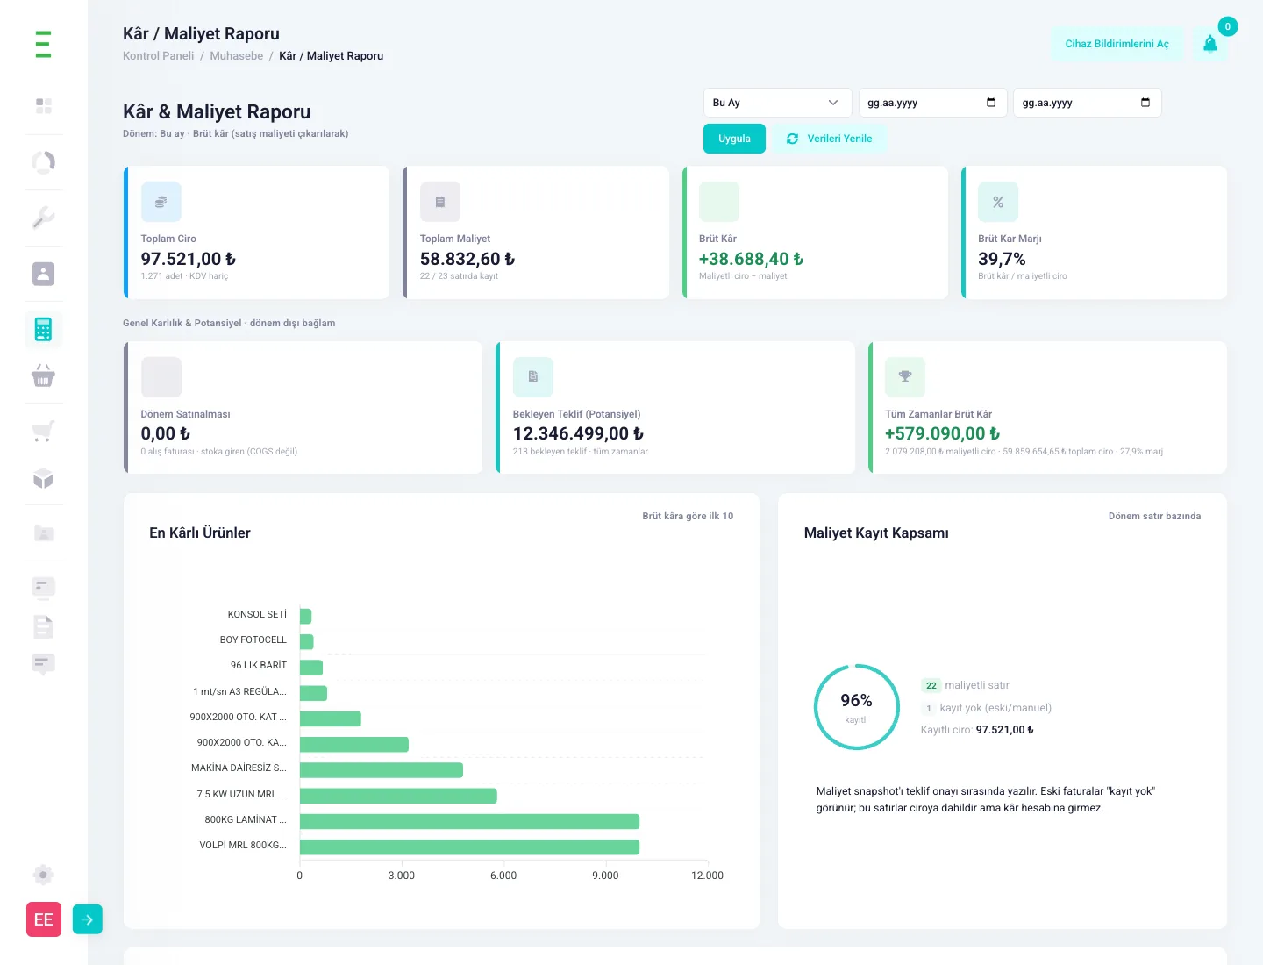Click the Uygula button
The width and height of the screenshot is (1263, 965).
(734, 139)
